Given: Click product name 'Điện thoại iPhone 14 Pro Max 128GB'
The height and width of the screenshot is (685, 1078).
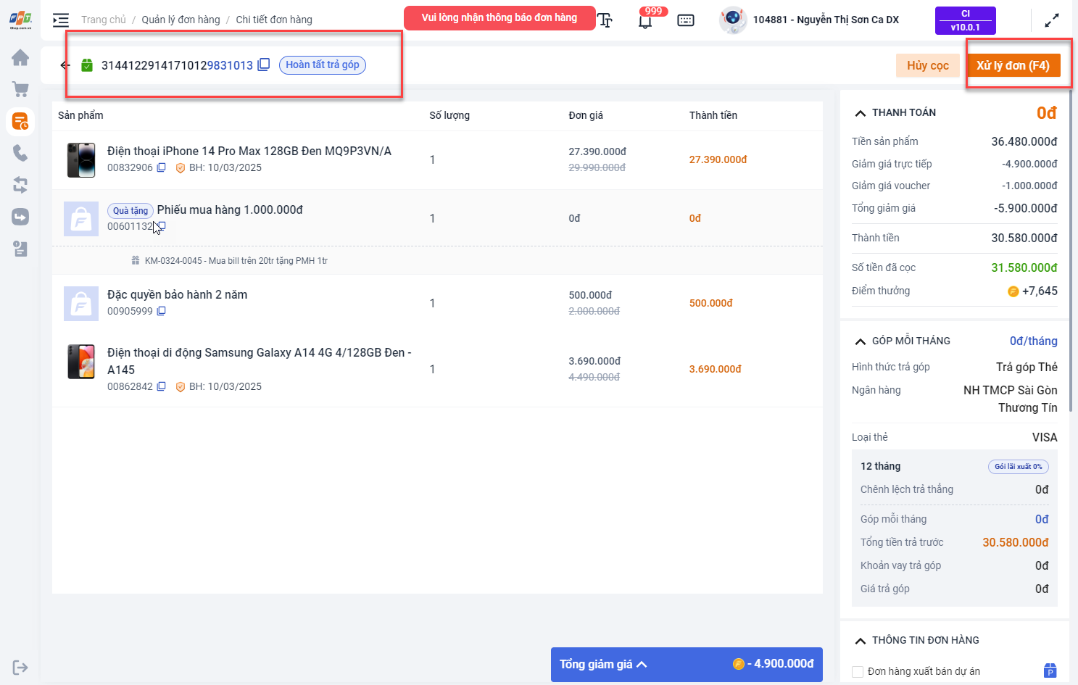Looking at the screenshot, I should click(249, 151).
